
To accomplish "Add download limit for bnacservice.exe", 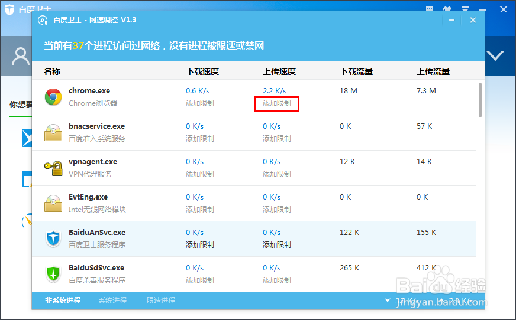I will (x=200, y=139).
